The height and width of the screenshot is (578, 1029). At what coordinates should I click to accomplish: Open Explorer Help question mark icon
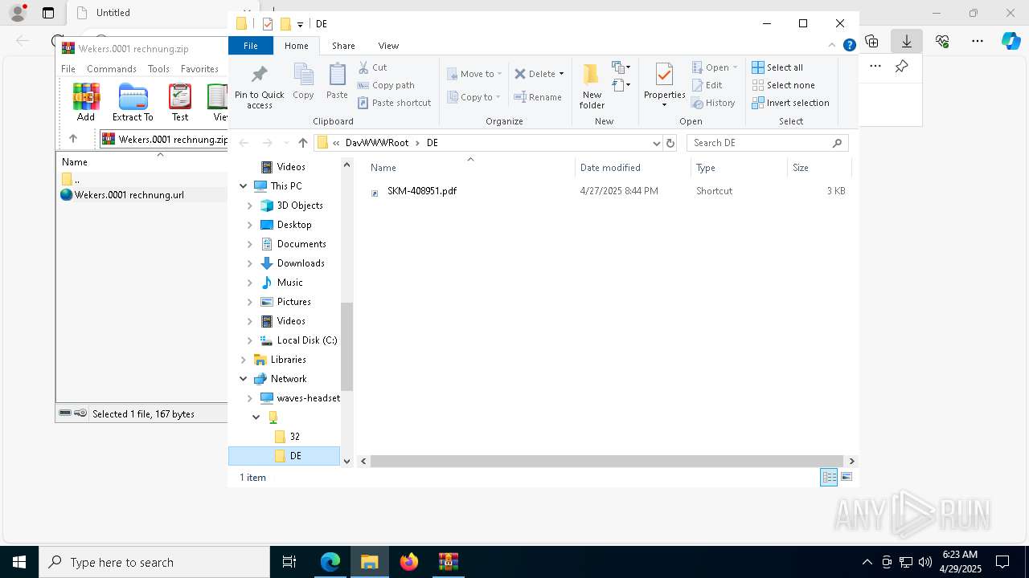point(849,46)
